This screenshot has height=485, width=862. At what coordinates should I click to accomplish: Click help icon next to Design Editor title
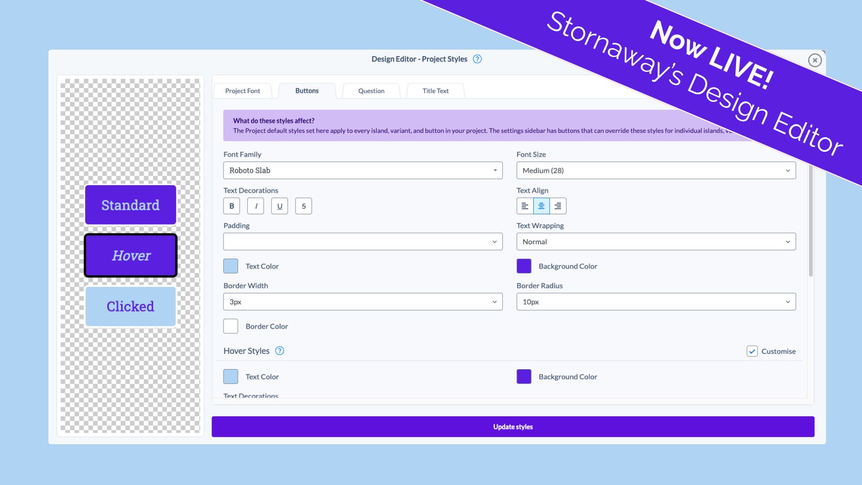477,59
